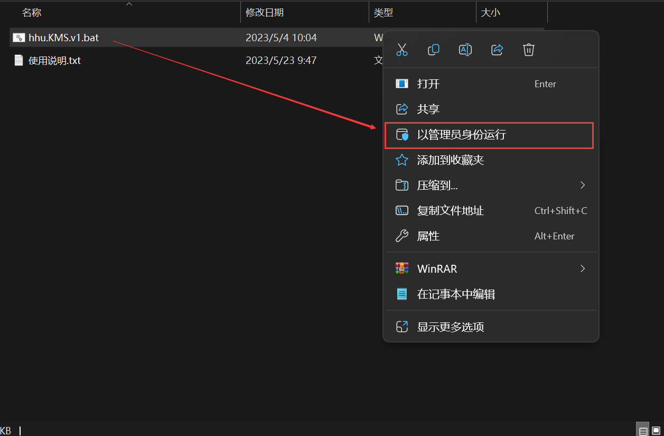Select the Rename icon in the context menu
This screenshot has width=664, height=436.
coord(465,49)
